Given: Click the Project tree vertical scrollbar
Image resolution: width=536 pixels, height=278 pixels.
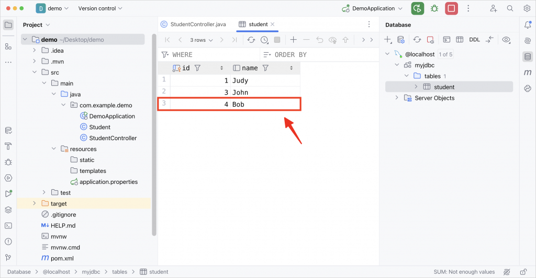Looking at the screenshot, I should pyautogui.click(x=154, y=135).
